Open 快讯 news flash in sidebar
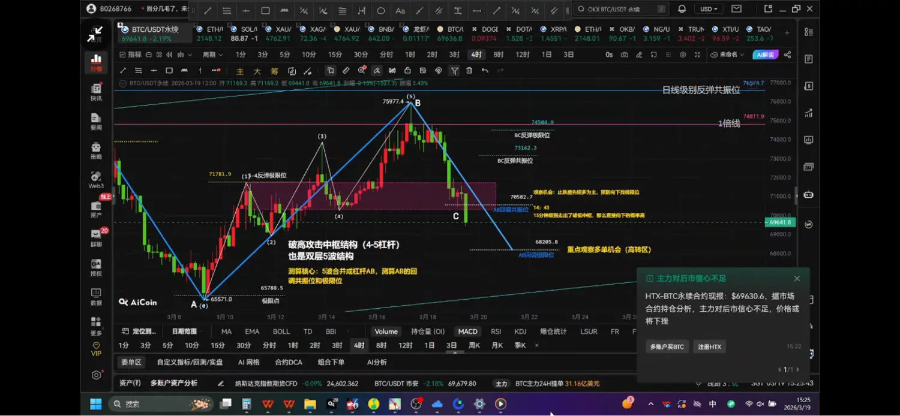 (96, 92)
